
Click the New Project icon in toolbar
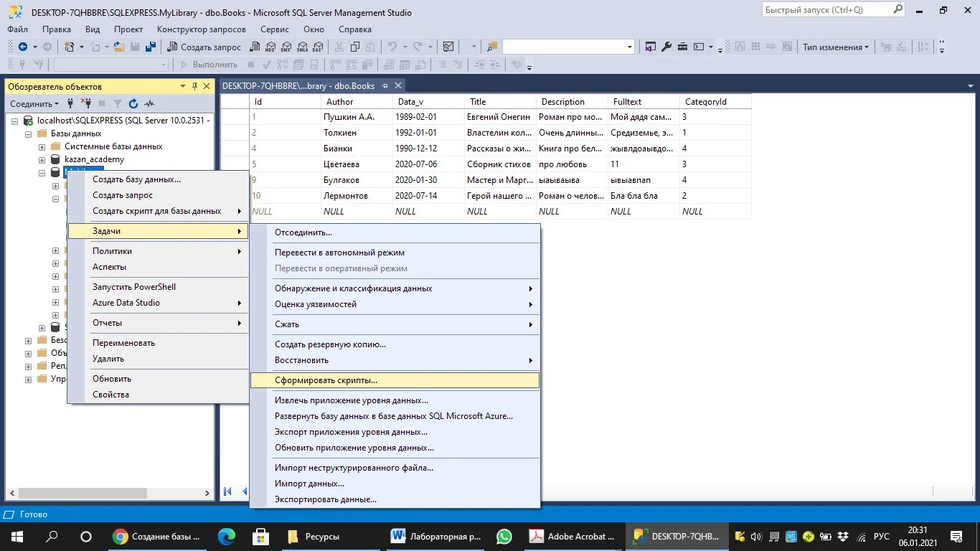point(70,47)
